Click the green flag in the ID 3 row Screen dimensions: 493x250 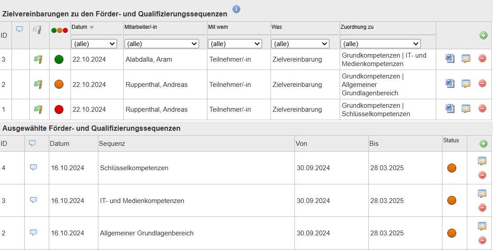pyautogui.click(x=38, y=59)
